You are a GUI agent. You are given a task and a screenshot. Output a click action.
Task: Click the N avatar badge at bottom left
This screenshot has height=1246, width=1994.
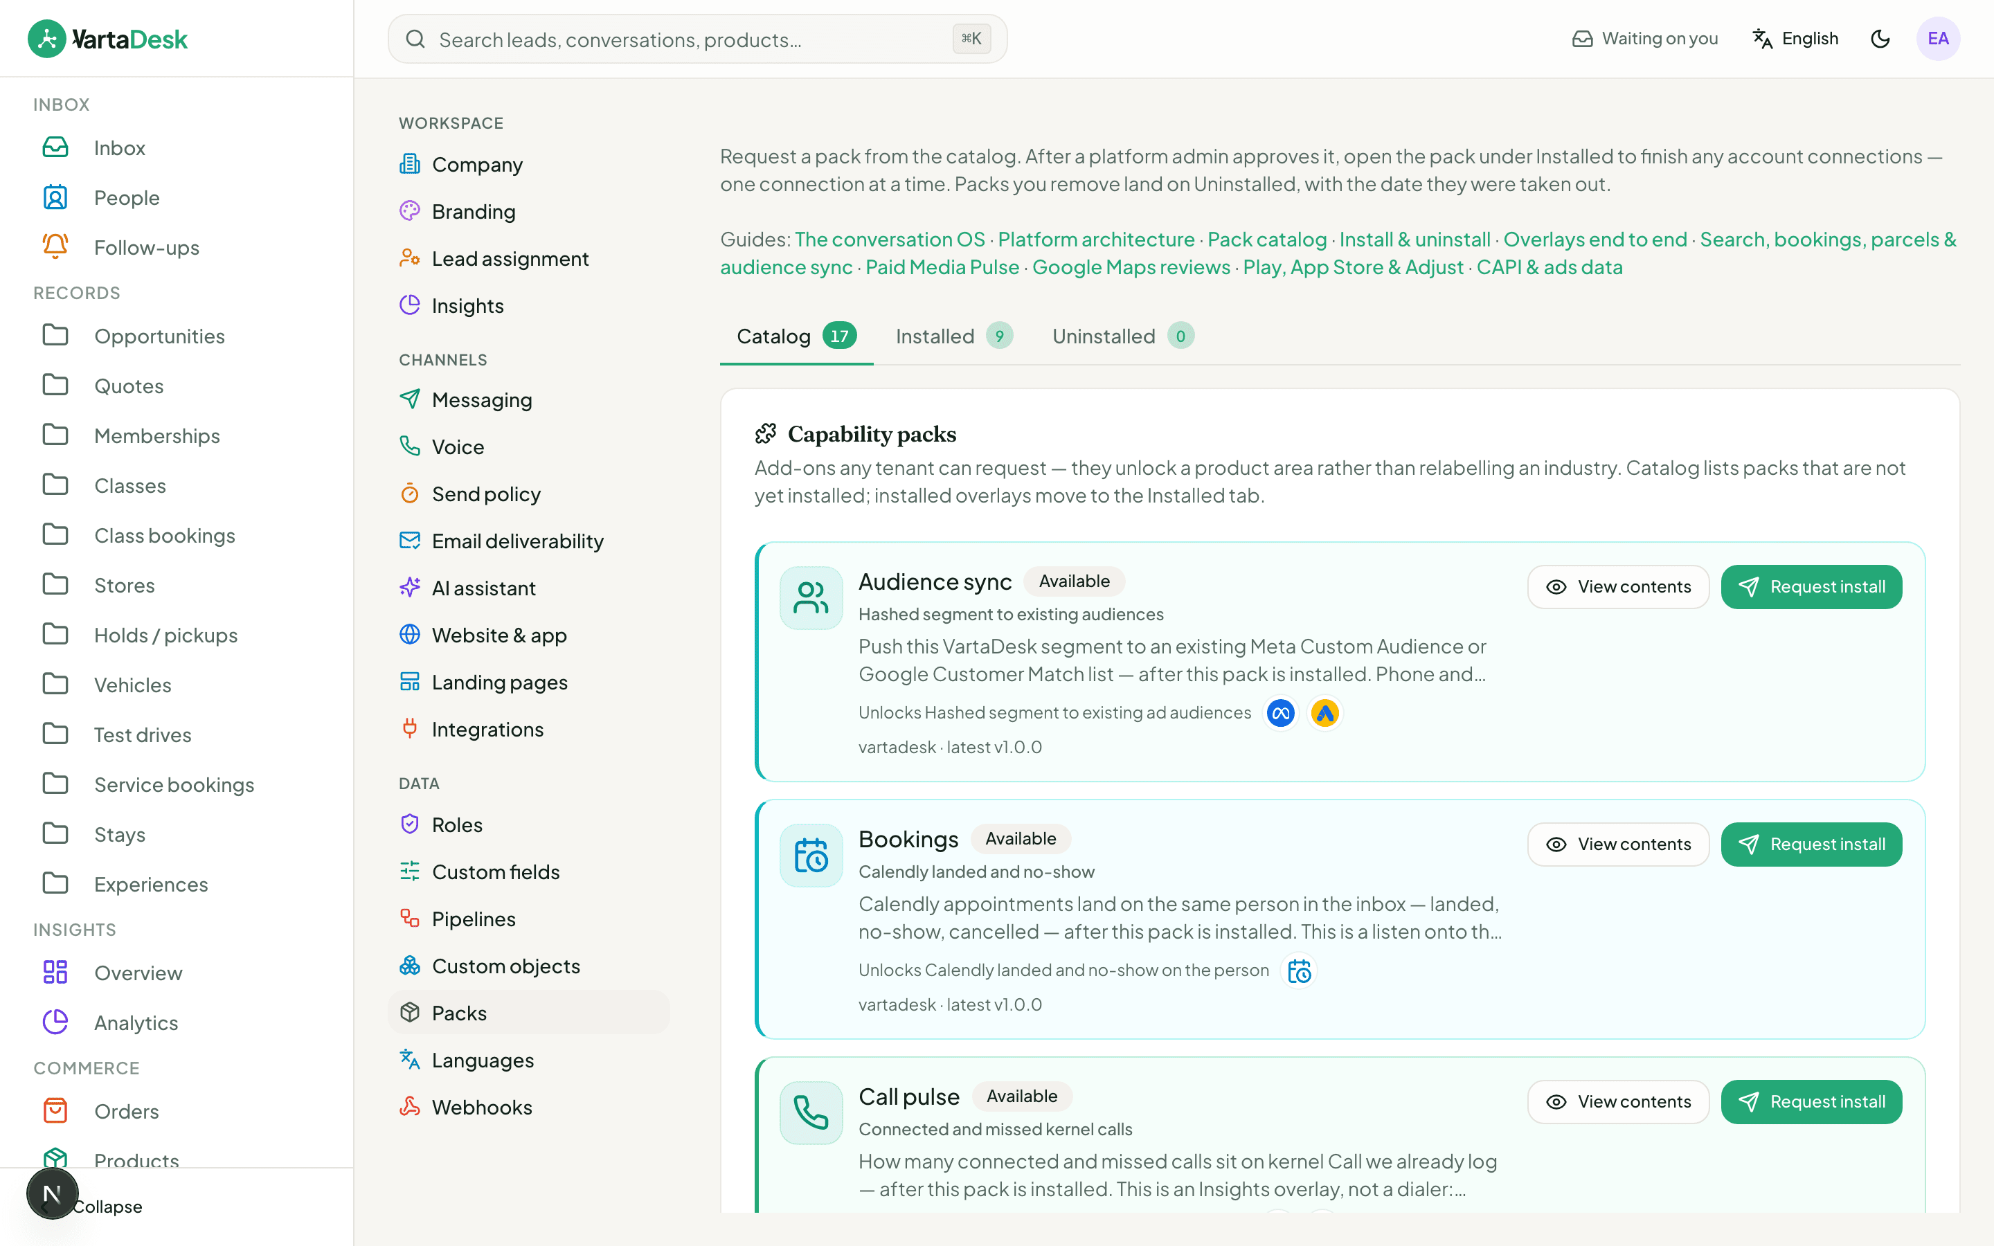(x=52, y=1193)
